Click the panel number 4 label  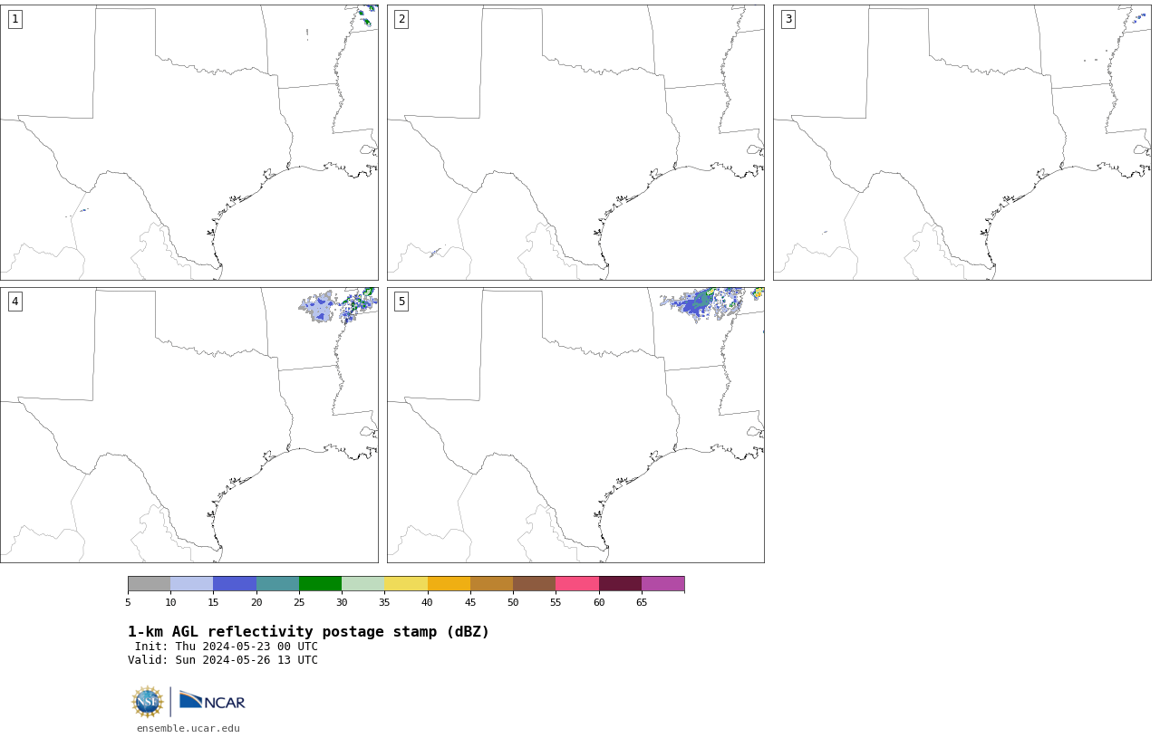tap(14, 302)
